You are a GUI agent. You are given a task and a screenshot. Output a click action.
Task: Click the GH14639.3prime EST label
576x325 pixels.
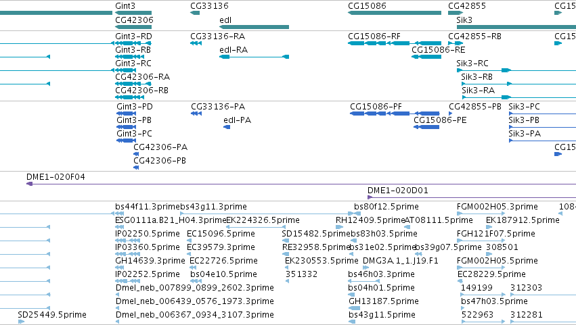pyautogui.click(x=150, y=261)
